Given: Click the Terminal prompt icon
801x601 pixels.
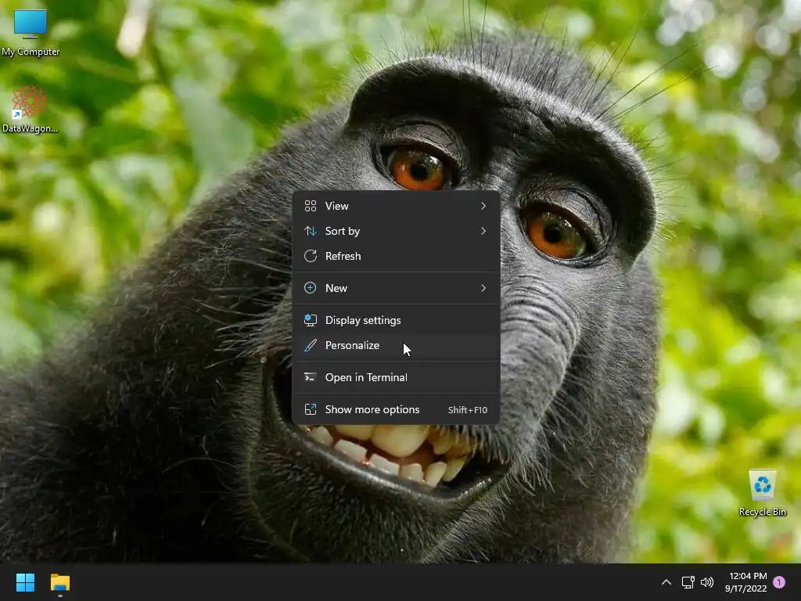Looking at the screenshot, I should point(310,377).
